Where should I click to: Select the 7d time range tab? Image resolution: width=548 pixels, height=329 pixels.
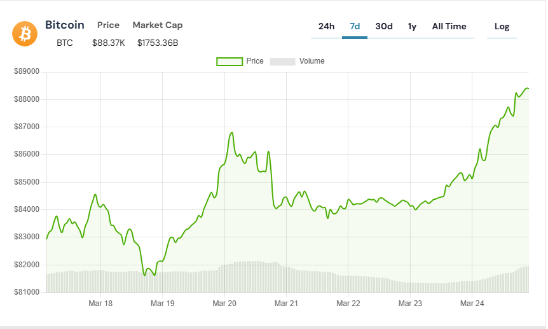click(355, 27)
